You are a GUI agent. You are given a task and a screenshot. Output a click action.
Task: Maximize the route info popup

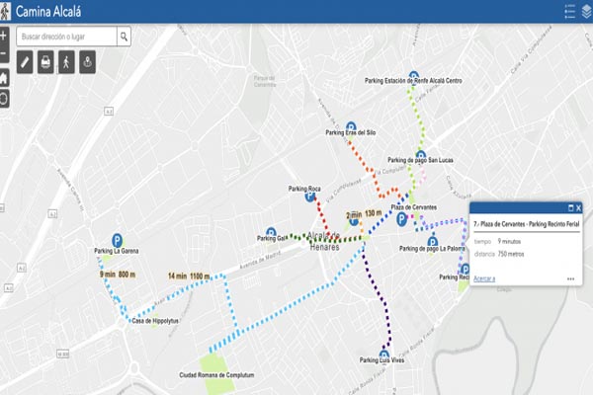click(569, 208)
